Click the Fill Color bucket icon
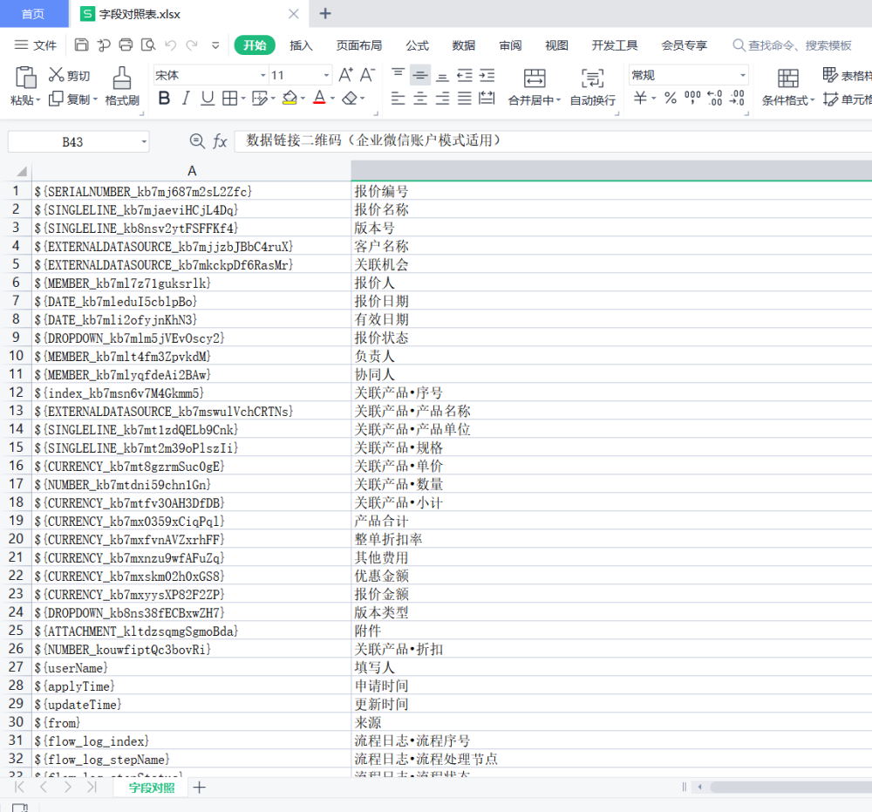Viewport: 872px width, 812px height. pos(290,99)
